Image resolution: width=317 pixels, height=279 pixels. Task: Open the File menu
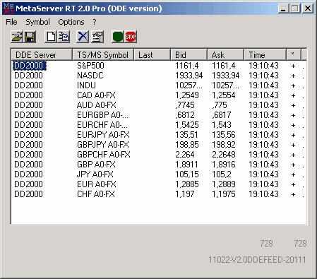pyautogui.click(x=11, y=22)
